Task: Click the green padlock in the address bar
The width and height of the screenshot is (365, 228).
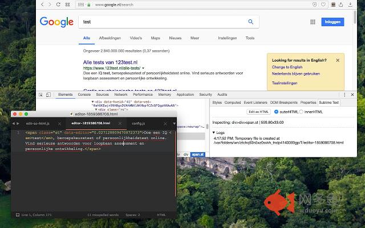Action: click(89, 5)
